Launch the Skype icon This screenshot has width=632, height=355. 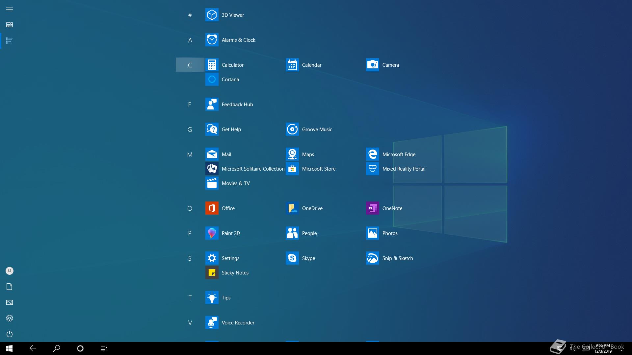point(292,258)
